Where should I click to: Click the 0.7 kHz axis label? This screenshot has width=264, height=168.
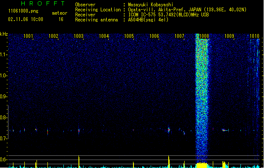[3, 139]
